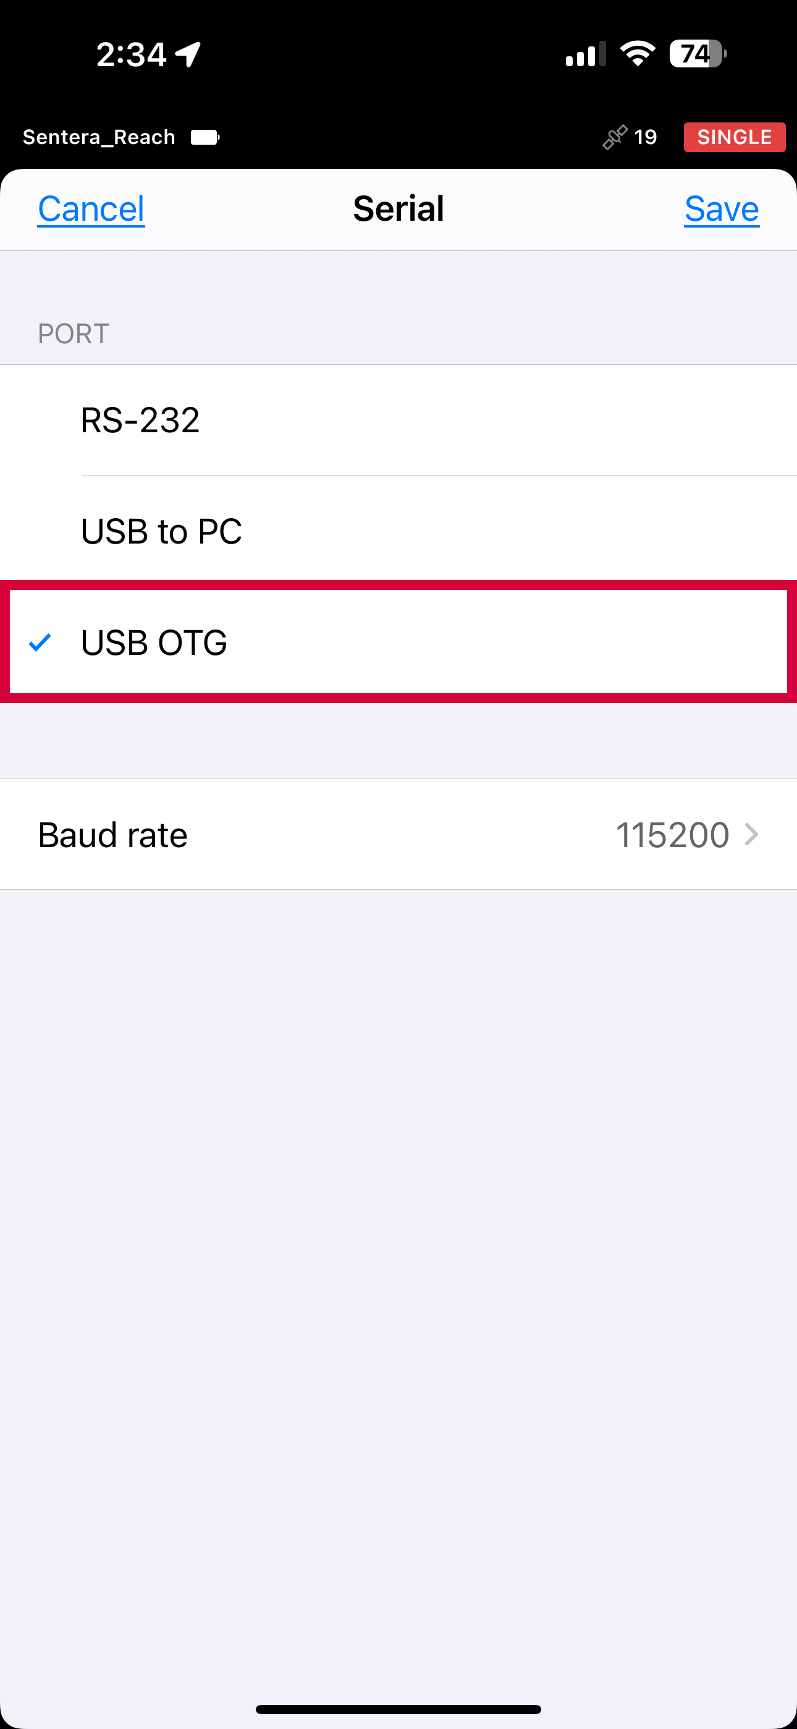Screen dimensions: 797x1729
Task: Open the Baud rate selection row
Action: click(x=399, y=834)
